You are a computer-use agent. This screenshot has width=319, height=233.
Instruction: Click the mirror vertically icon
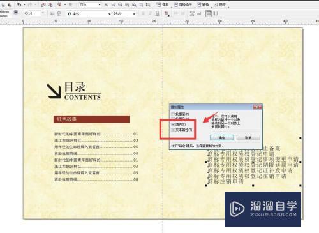[x=59, y=14]
